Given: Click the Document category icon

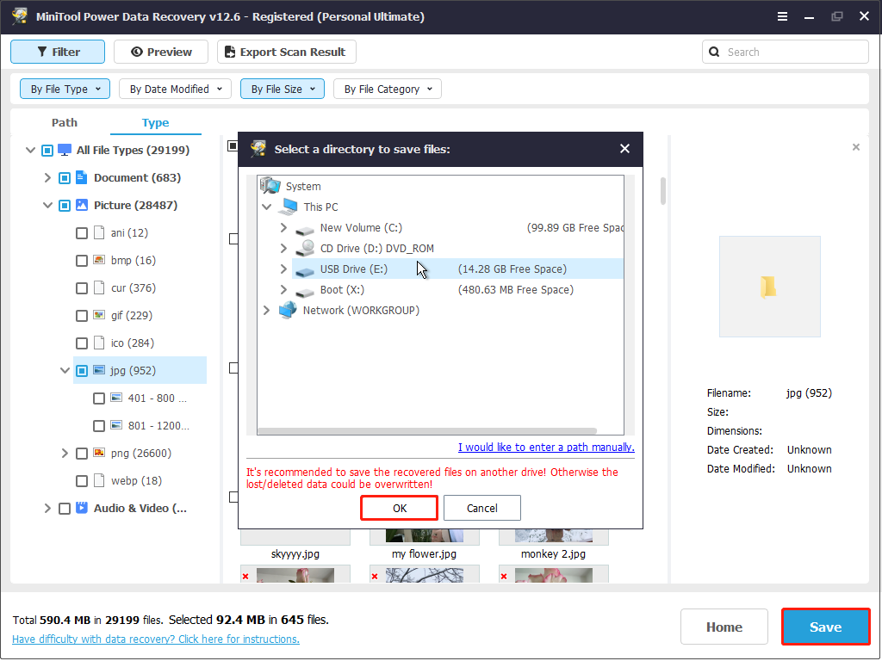Looking at the screenshot, I should pyautogui.click(x=82, y=177).
